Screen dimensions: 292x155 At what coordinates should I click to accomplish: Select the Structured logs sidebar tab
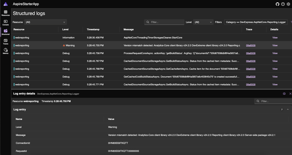[5, 32]
